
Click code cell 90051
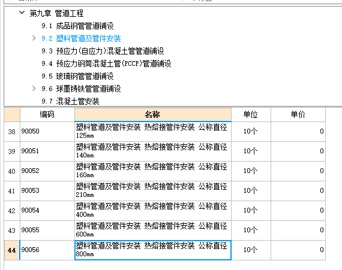[x=47, y=151]
